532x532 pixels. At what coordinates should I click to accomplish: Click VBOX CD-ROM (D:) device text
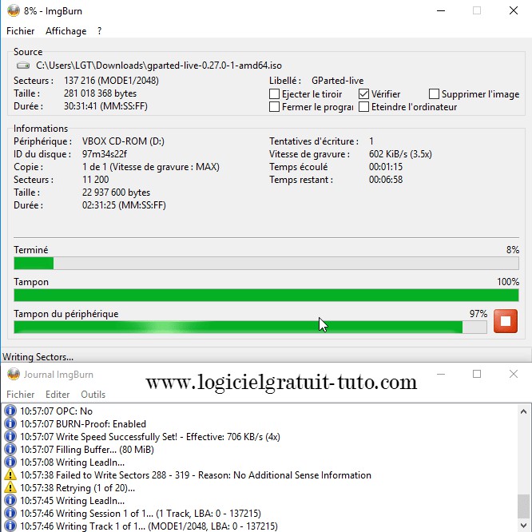coord(123,141)
